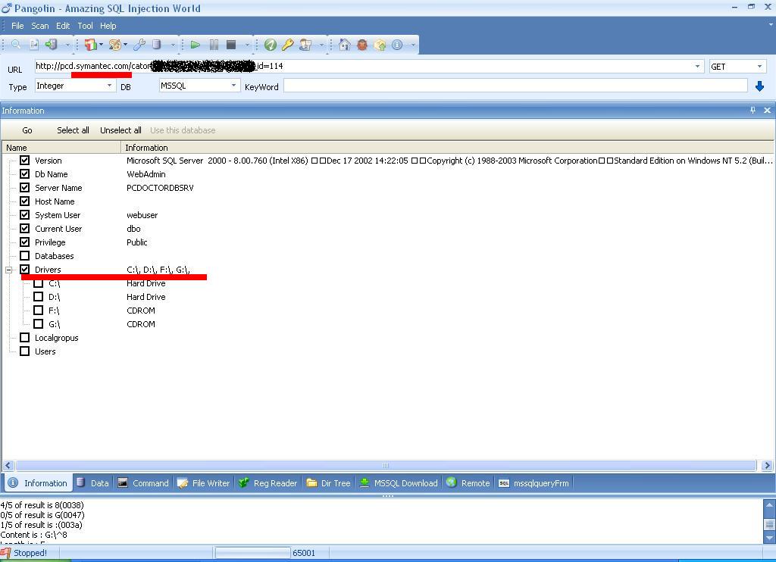Click the user card toolbar icon
Viewport: 776px width, 562px height.
point(306,45)
